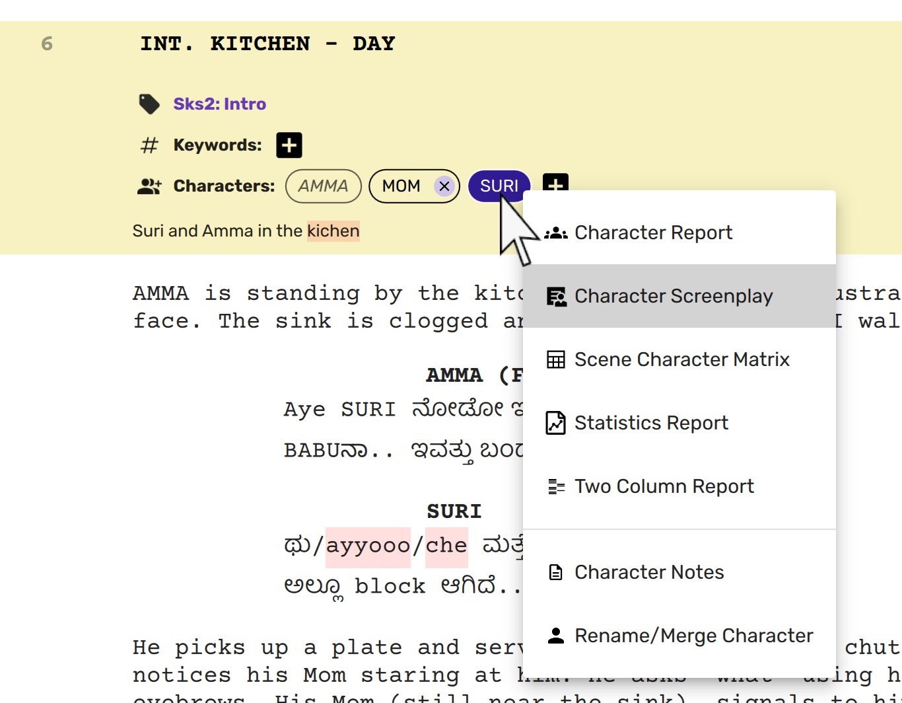Remove the MOM character chip
Image resolution: width=902 pixels, height=703 pixels.
point(444,186)
